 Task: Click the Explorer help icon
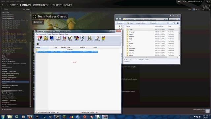[178, 23]
